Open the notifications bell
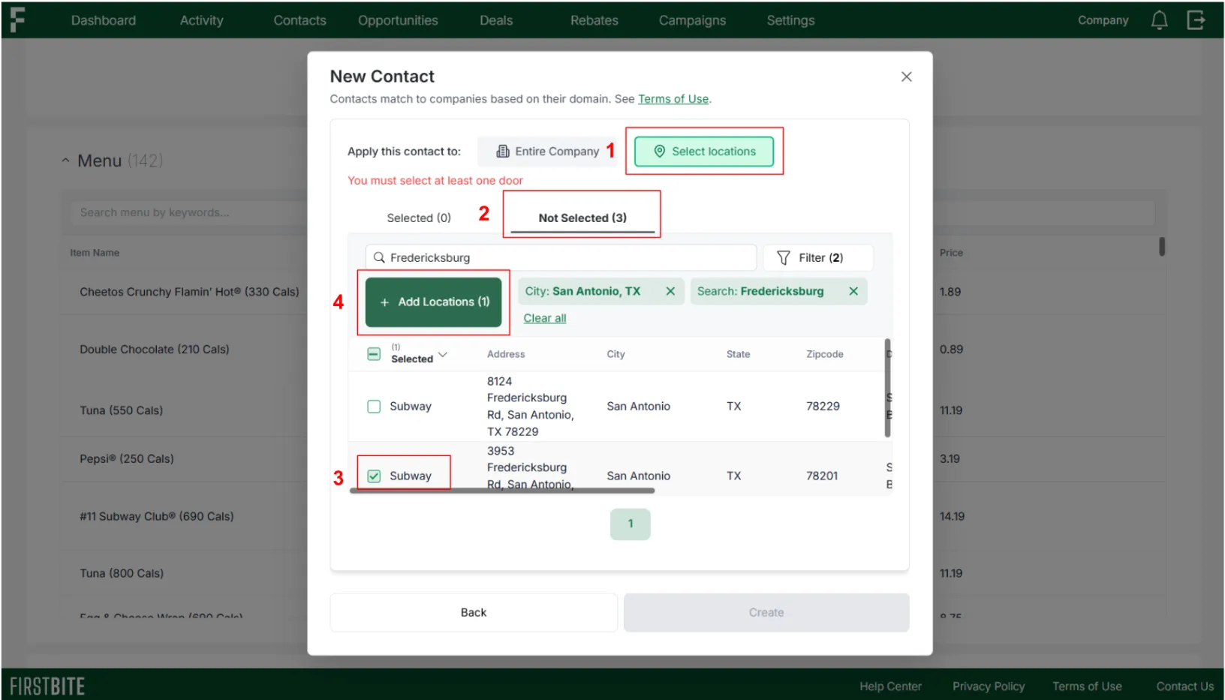Viewport: 1225px width, 700px height. point(1159,20)
